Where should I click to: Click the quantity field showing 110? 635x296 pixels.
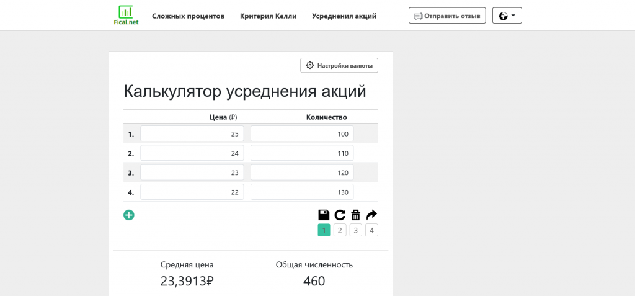click(302, 153)
